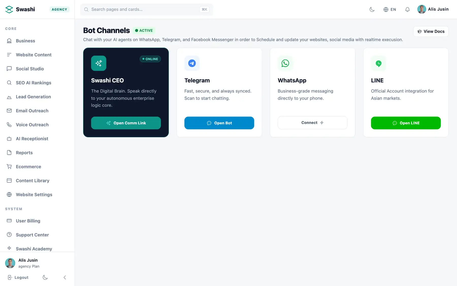Click the Logout link
The height and width of the screenshot is (286, 457).
(18, 278)
